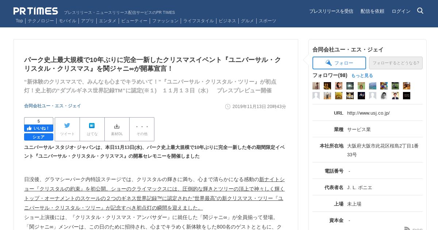Select スポーツ category
This screenshot has height=230, width=438.
(268, 21)
